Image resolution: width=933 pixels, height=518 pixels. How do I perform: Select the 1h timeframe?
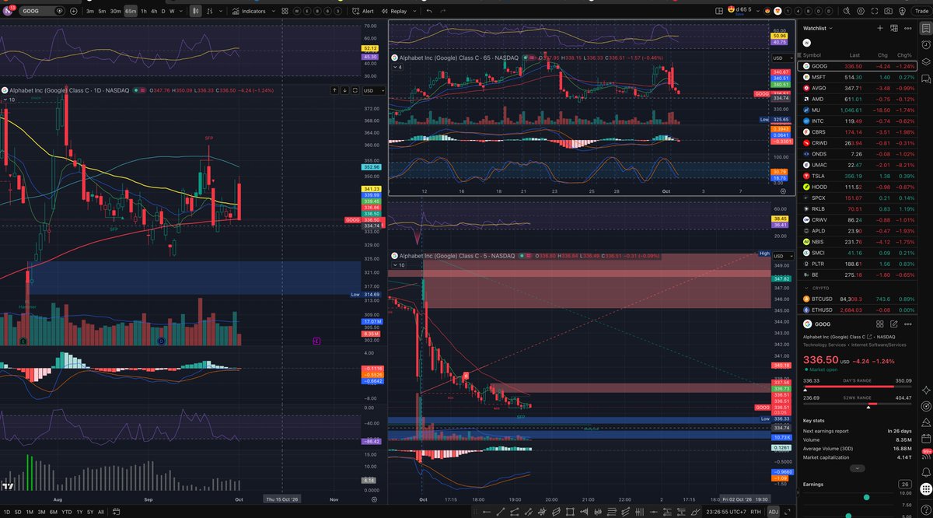(x=143, y=12)
